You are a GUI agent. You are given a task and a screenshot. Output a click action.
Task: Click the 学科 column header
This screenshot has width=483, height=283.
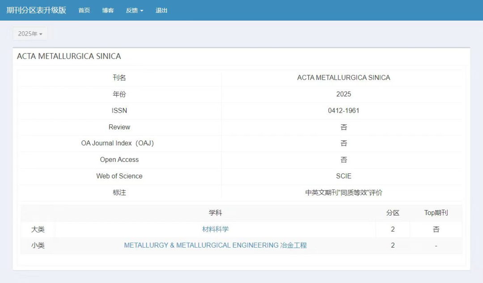(x=215, y=213)
